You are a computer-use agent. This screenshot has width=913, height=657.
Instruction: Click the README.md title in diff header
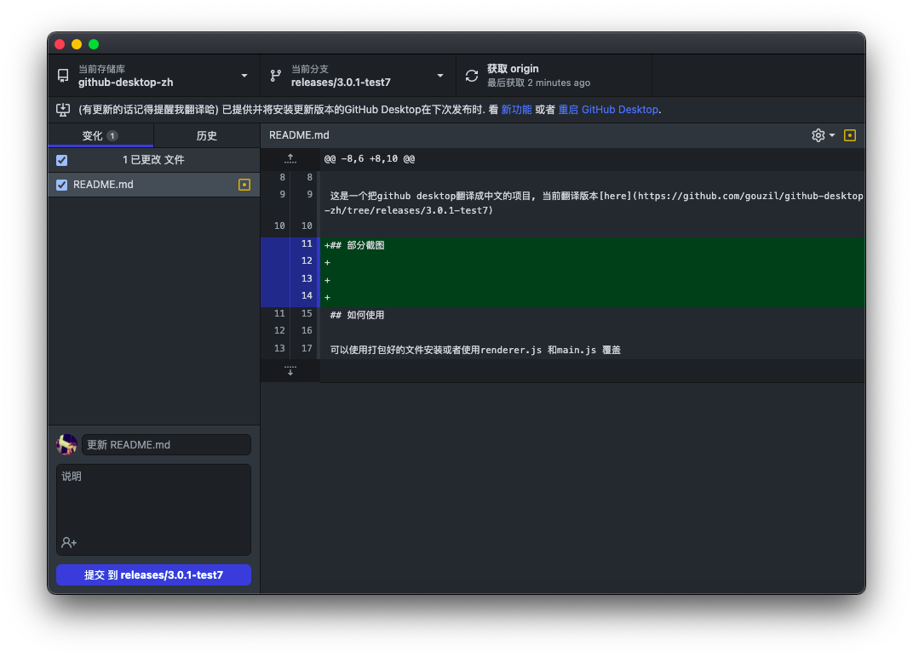299,135
